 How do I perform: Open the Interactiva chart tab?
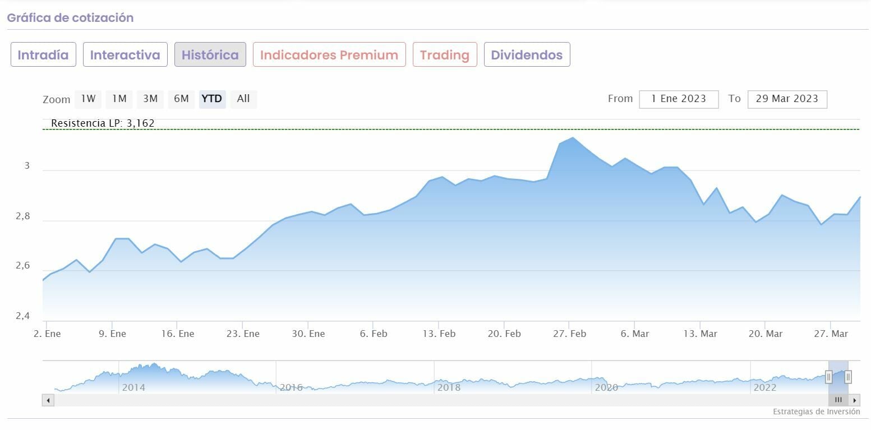(125, 55)
